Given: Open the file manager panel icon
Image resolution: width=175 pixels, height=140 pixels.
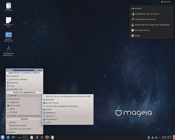Looking at the screenshot, I should [x=32, y=137].
